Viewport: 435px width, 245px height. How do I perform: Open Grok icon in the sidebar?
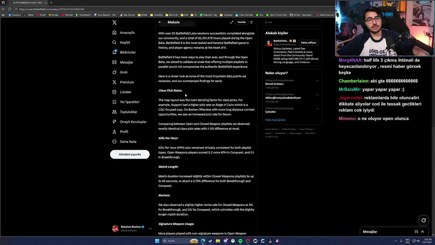[x=115, y=72]
